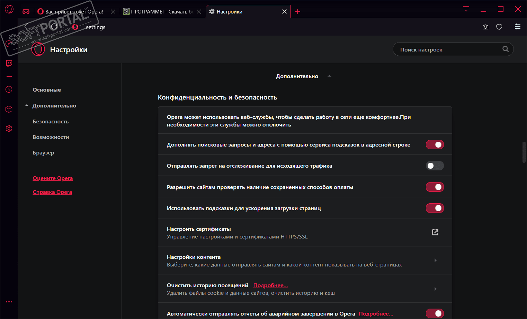Open Twitch in the sidebar
The height and width of the screenshot is (319, 527).
pos(9,63)
